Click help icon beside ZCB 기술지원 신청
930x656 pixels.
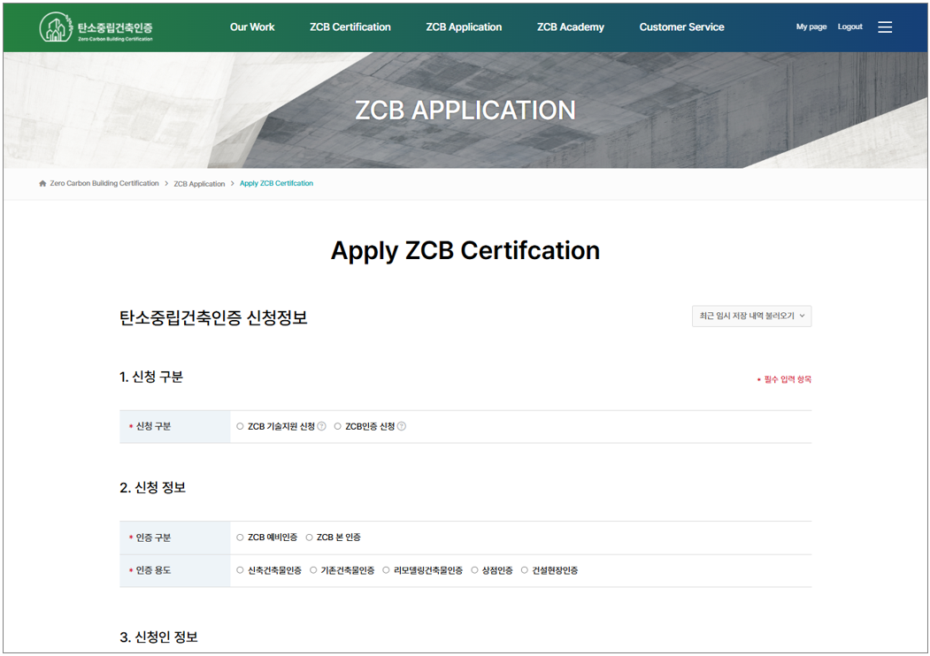pos(322,426)
